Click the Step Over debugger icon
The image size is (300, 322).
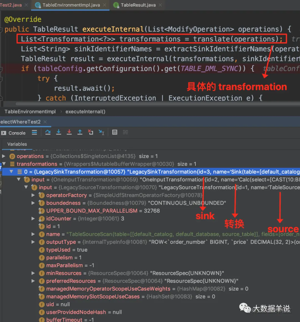48,132
